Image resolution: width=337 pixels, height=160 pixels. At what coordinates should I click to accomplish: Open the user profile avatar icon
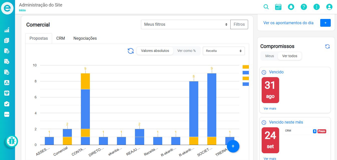(x=329, y=7)
